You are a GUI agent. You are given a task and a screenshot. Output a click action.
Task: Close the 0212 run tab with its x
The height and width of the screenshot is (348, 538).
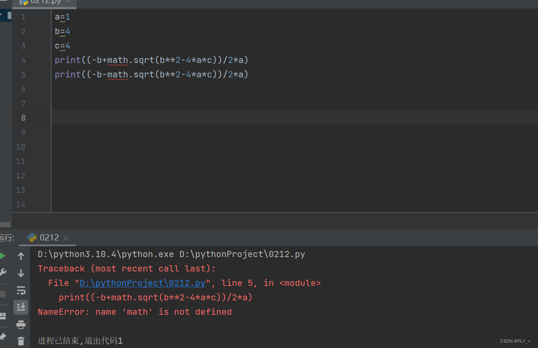(66, 238)
